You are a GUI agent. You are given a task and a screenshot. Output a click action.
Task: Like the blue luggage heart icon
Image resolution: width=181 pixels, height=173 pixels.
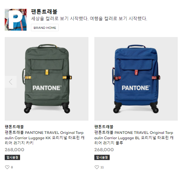[x=97, y=167]
